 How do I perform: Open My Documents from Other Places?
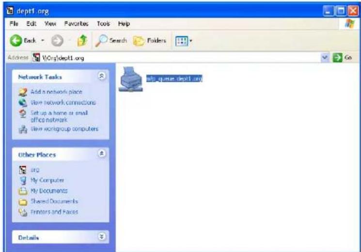(49, 191)
